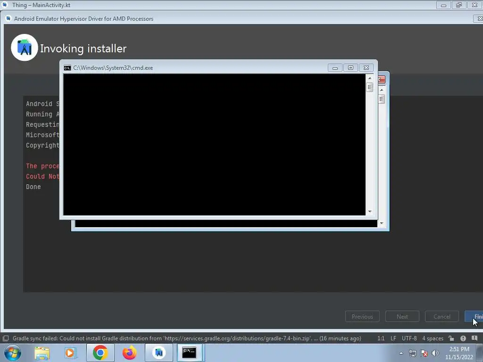Open the taskbar clock showing 2:51 PM
This screenshot has height=362, width=483.
(x=459, y=353)
